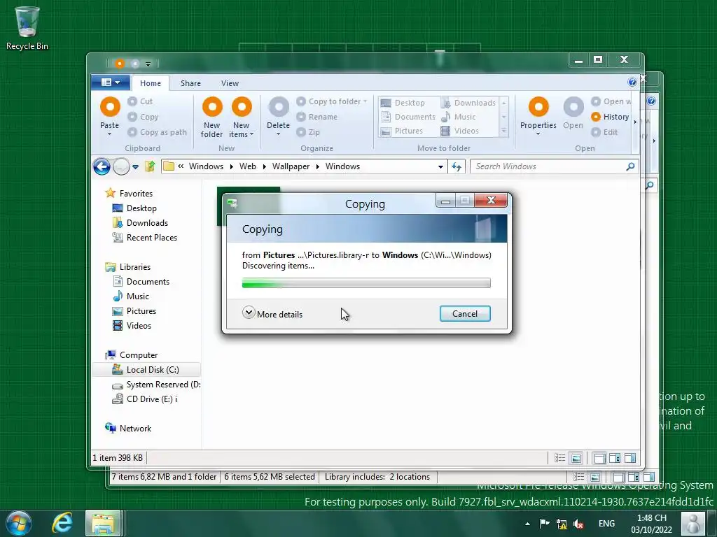Open the Share ribbon tab
The height and width of the screenshot is (537, 717).
190,83
